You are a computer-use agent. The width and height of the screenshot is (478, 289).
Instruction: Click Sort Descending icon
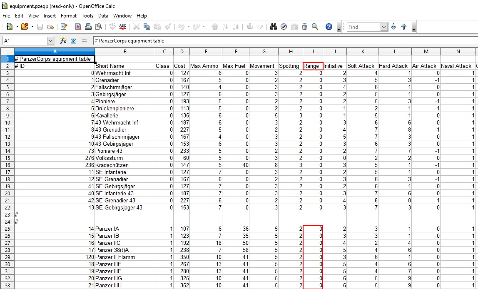pos(236,27)
